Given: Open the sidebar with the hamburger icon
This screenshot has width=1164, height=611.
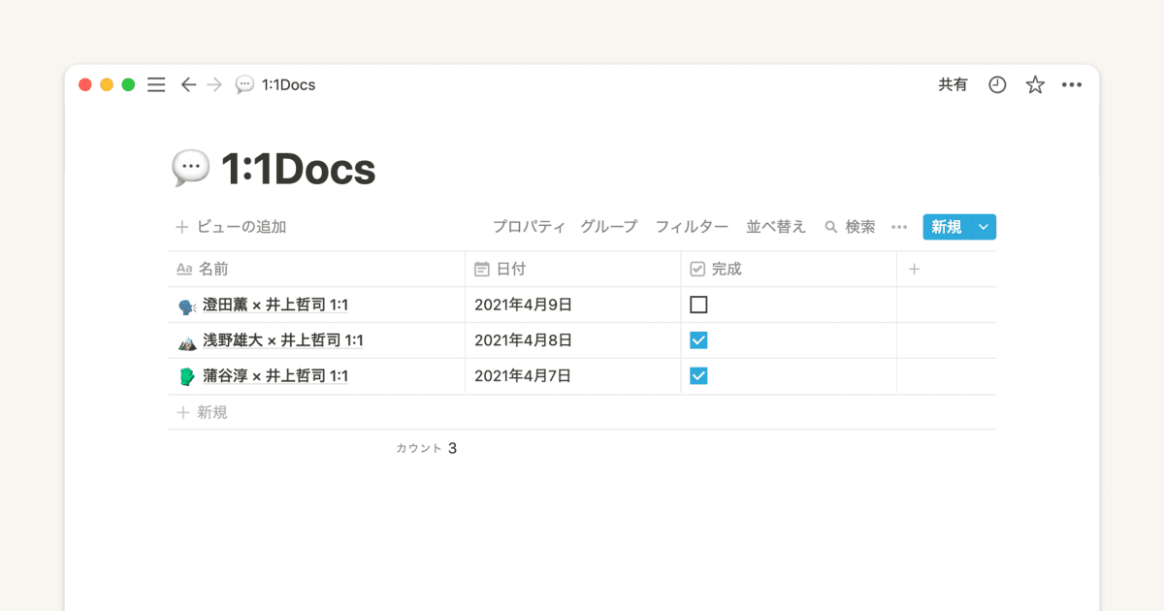Looking at the screenshot, I should point(155,84).
